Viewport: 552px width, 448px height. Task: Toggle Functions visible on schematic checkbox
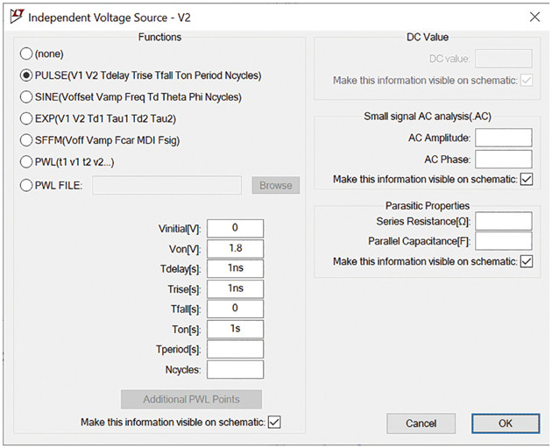tap(274, 422)
